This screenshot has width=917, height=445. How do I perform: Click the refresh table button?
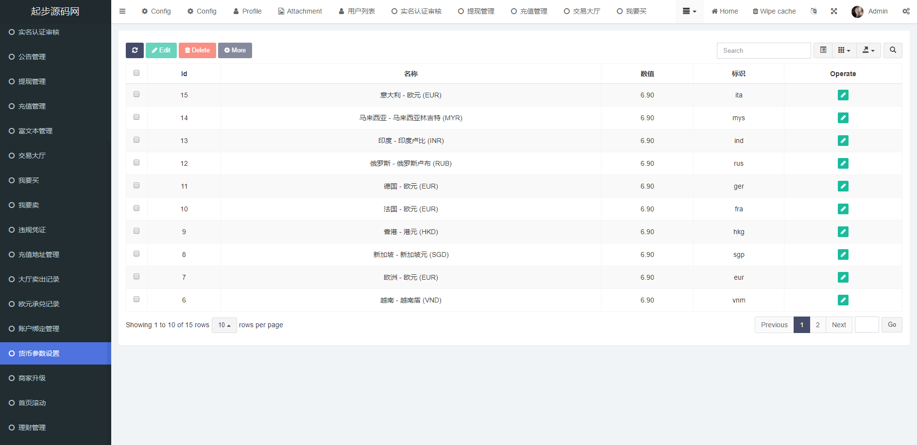click(x=135, y=50)
